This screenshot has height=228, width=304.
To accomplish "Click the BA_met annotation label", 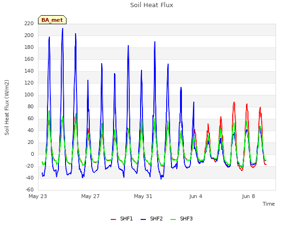I will pos(52,20).
